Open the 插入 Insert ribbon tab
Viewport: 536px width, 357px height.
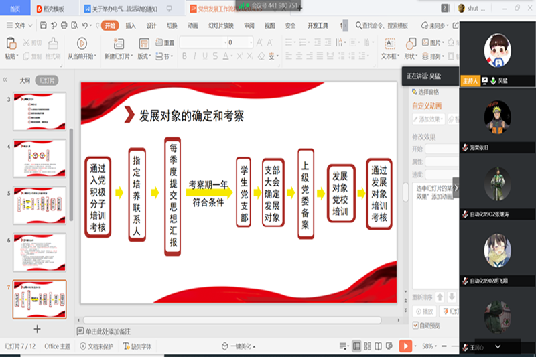(131, 25)
